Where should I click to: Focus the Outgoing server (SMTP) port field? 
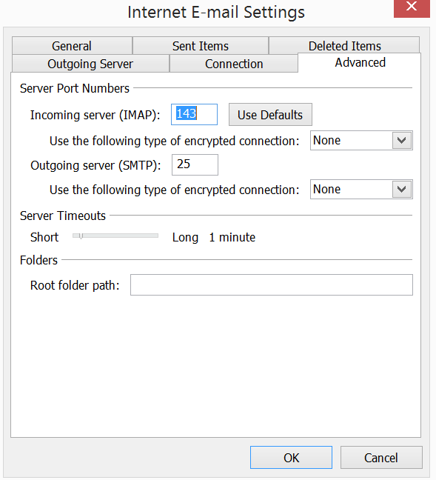tap(195, 164)
